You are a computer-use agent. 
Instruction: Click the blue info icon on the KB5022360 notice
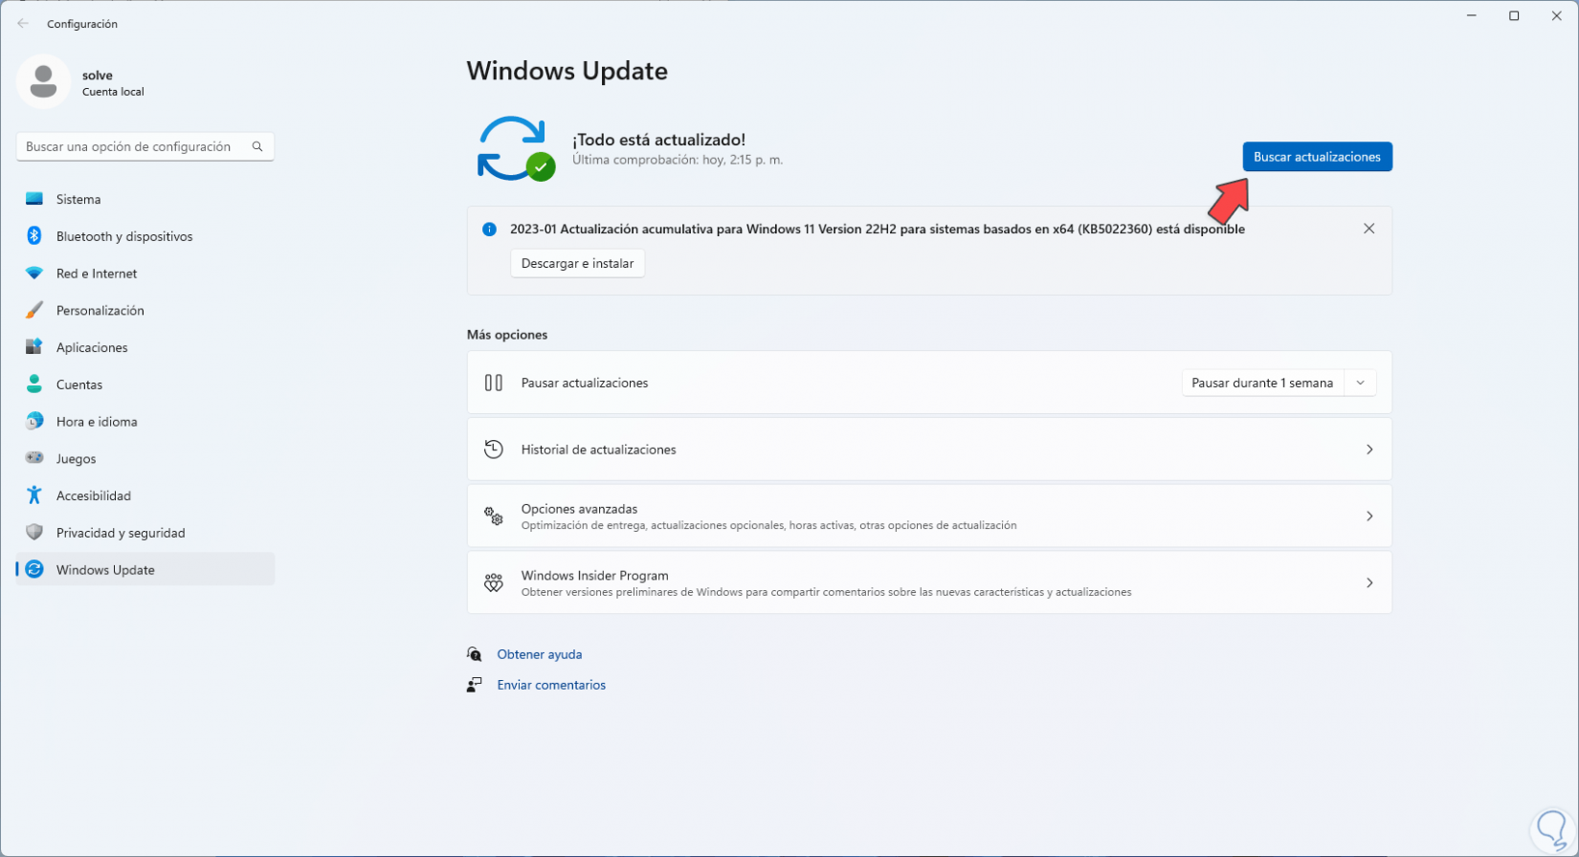click(489, 230)
